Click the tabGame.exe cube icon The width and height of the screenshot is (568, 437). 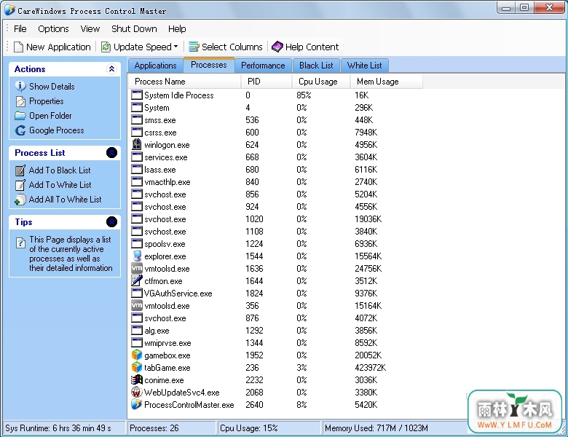[x=137, y=367]
